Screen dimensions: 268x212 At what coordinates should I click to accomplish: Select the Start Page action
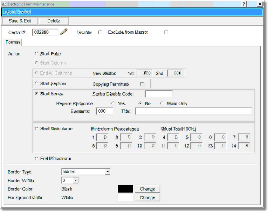(36, 54)
